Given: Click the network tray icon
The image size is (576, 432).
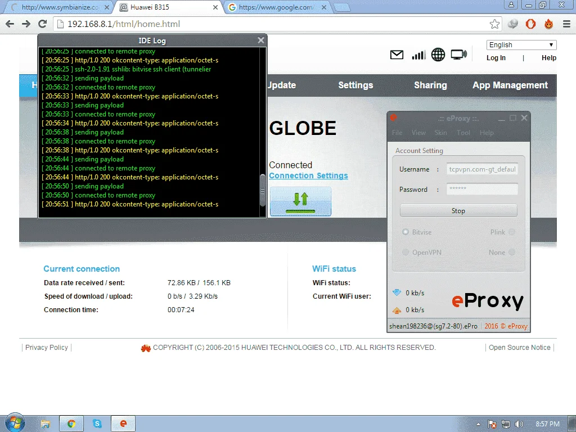Looking at the screenshot, I should [506, 424].
